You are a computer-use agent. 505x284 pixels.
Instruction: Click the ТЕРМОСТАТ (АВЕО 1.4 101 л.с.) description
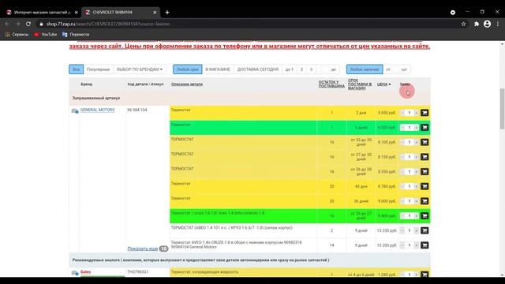pyautogui.click(x=231, y=228)
